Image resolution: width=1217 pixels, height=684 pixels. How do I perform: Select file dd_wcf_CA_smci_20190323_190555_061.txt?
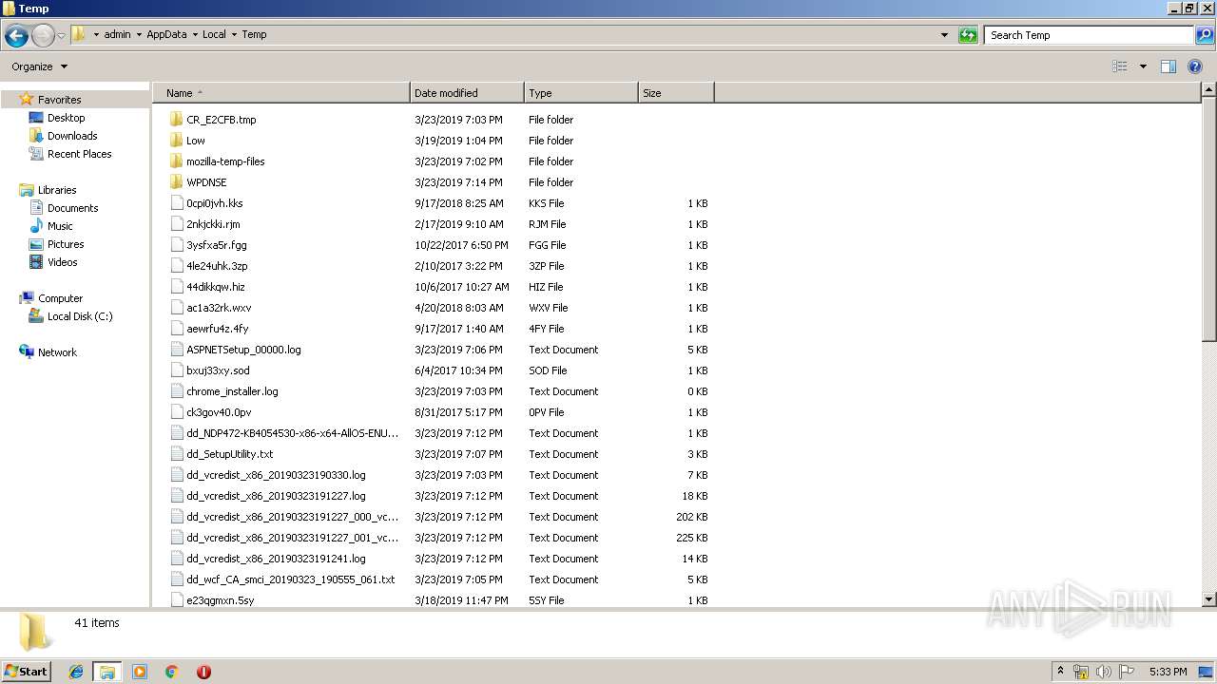pos(291,579)
